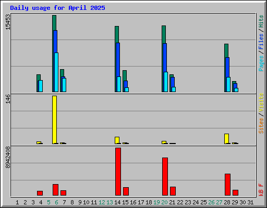Screen dimensions: 267x208
Task: Click the cyan Pages legend label
Action: coord(261,63)
